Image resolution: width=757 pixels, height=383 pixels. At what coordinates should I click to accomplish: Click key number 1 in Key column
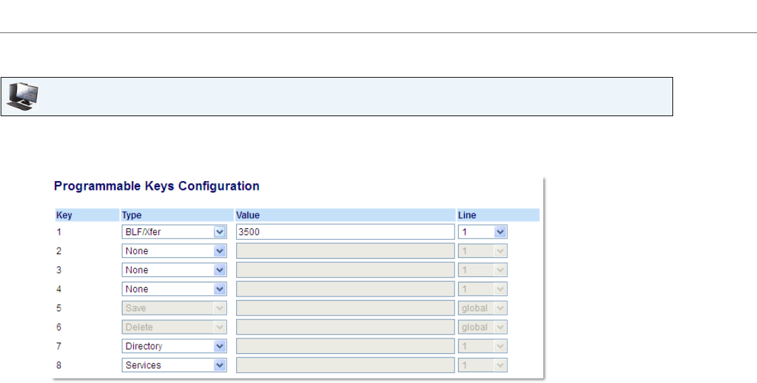pyautogui.click(x=59, y=232)
